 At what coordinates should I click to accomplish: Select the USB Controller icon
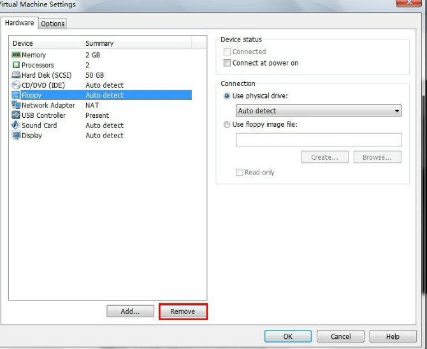16,116
